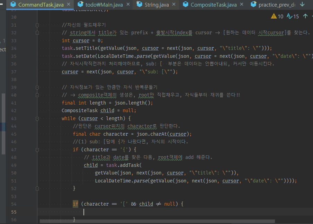The width and height of the screenshot is (313, 224).
Task: Click 'json.charAt(cursor)' on line 45
Action: click(163, 134)
